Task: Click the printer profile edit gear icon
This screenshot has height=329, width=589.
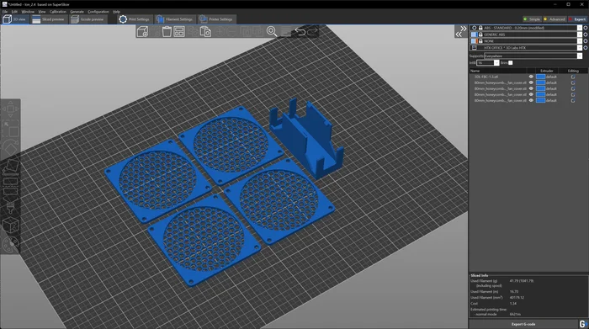Action: click(586, 48)
